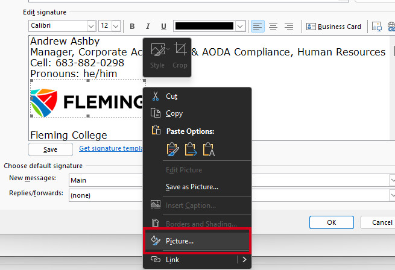The width and height of the screenshot is (395, 270).
Task: Insert a Business Card
Action: point(333,27)
